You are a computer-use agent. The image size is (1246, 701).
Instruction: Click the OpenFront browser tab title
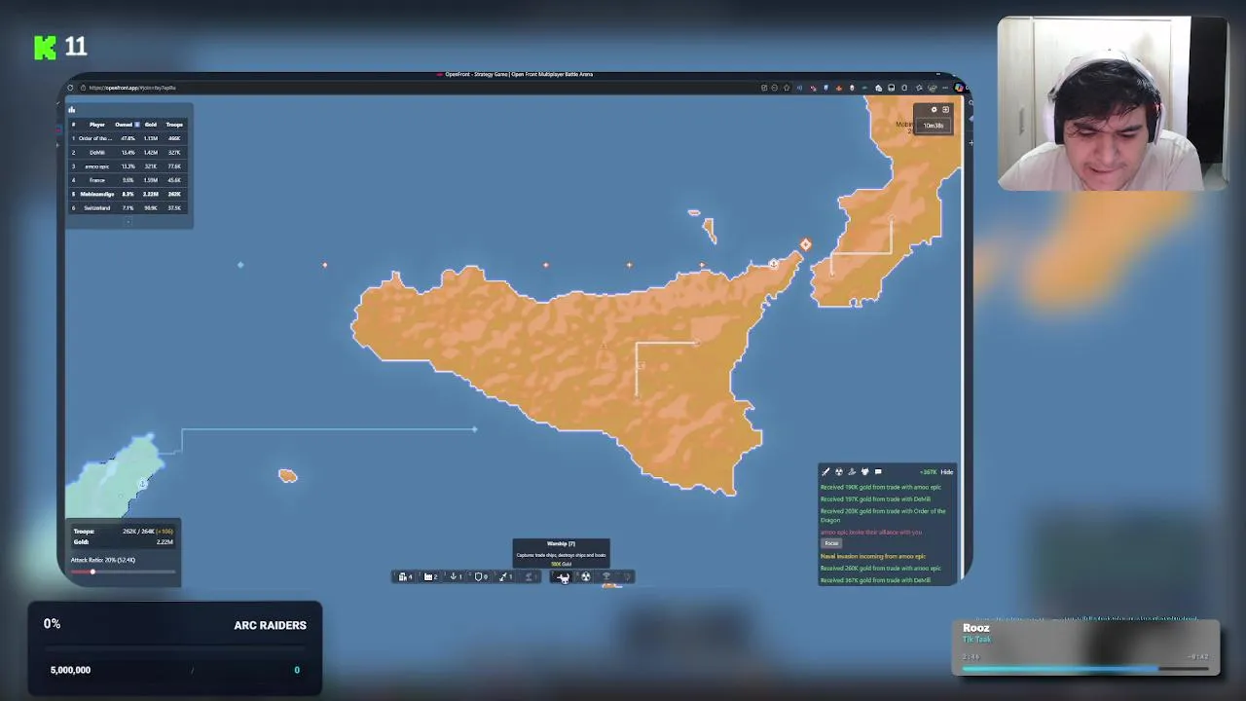click(518, 74)
